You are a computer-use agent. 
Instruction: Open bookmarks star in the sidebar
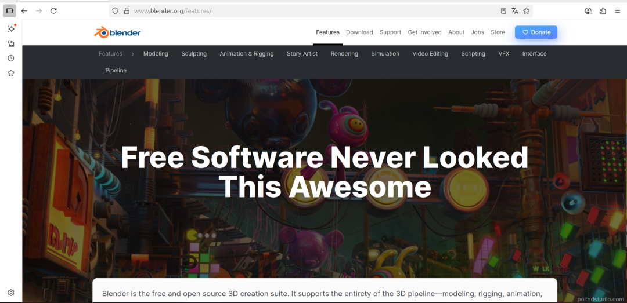coord(11,73)
